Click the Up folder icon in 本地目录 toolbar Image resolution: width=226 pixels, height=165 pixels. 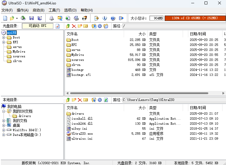(68, 100)
